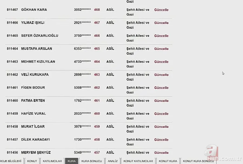Click Güncelle beside Hafize Vural

pyautogui.click(x=161, y=114)
